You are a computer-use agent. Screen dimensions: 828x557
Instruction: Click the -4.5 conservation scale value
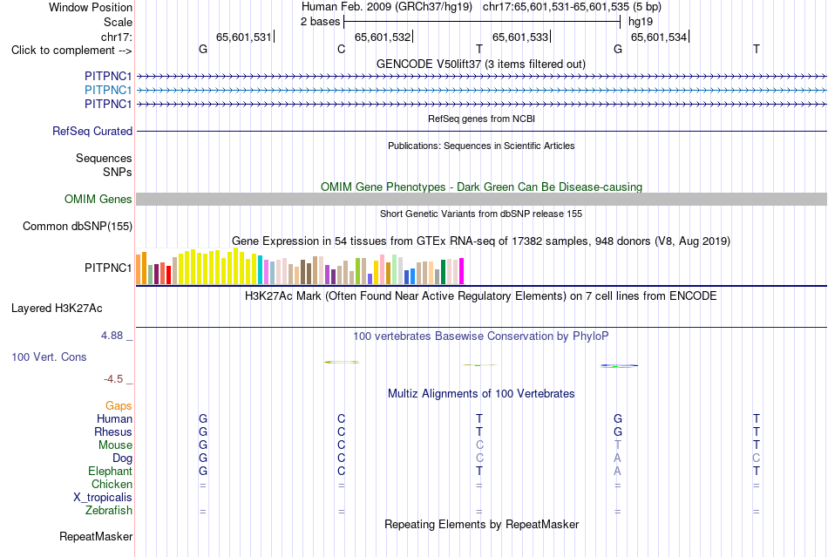(x=113, y=379)
